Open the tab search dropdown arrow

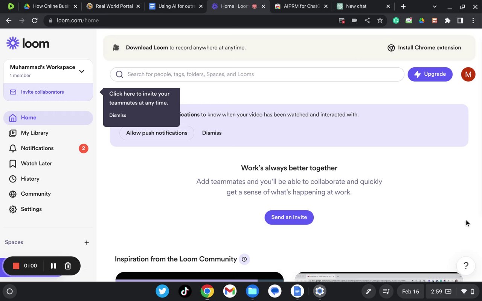435,6
